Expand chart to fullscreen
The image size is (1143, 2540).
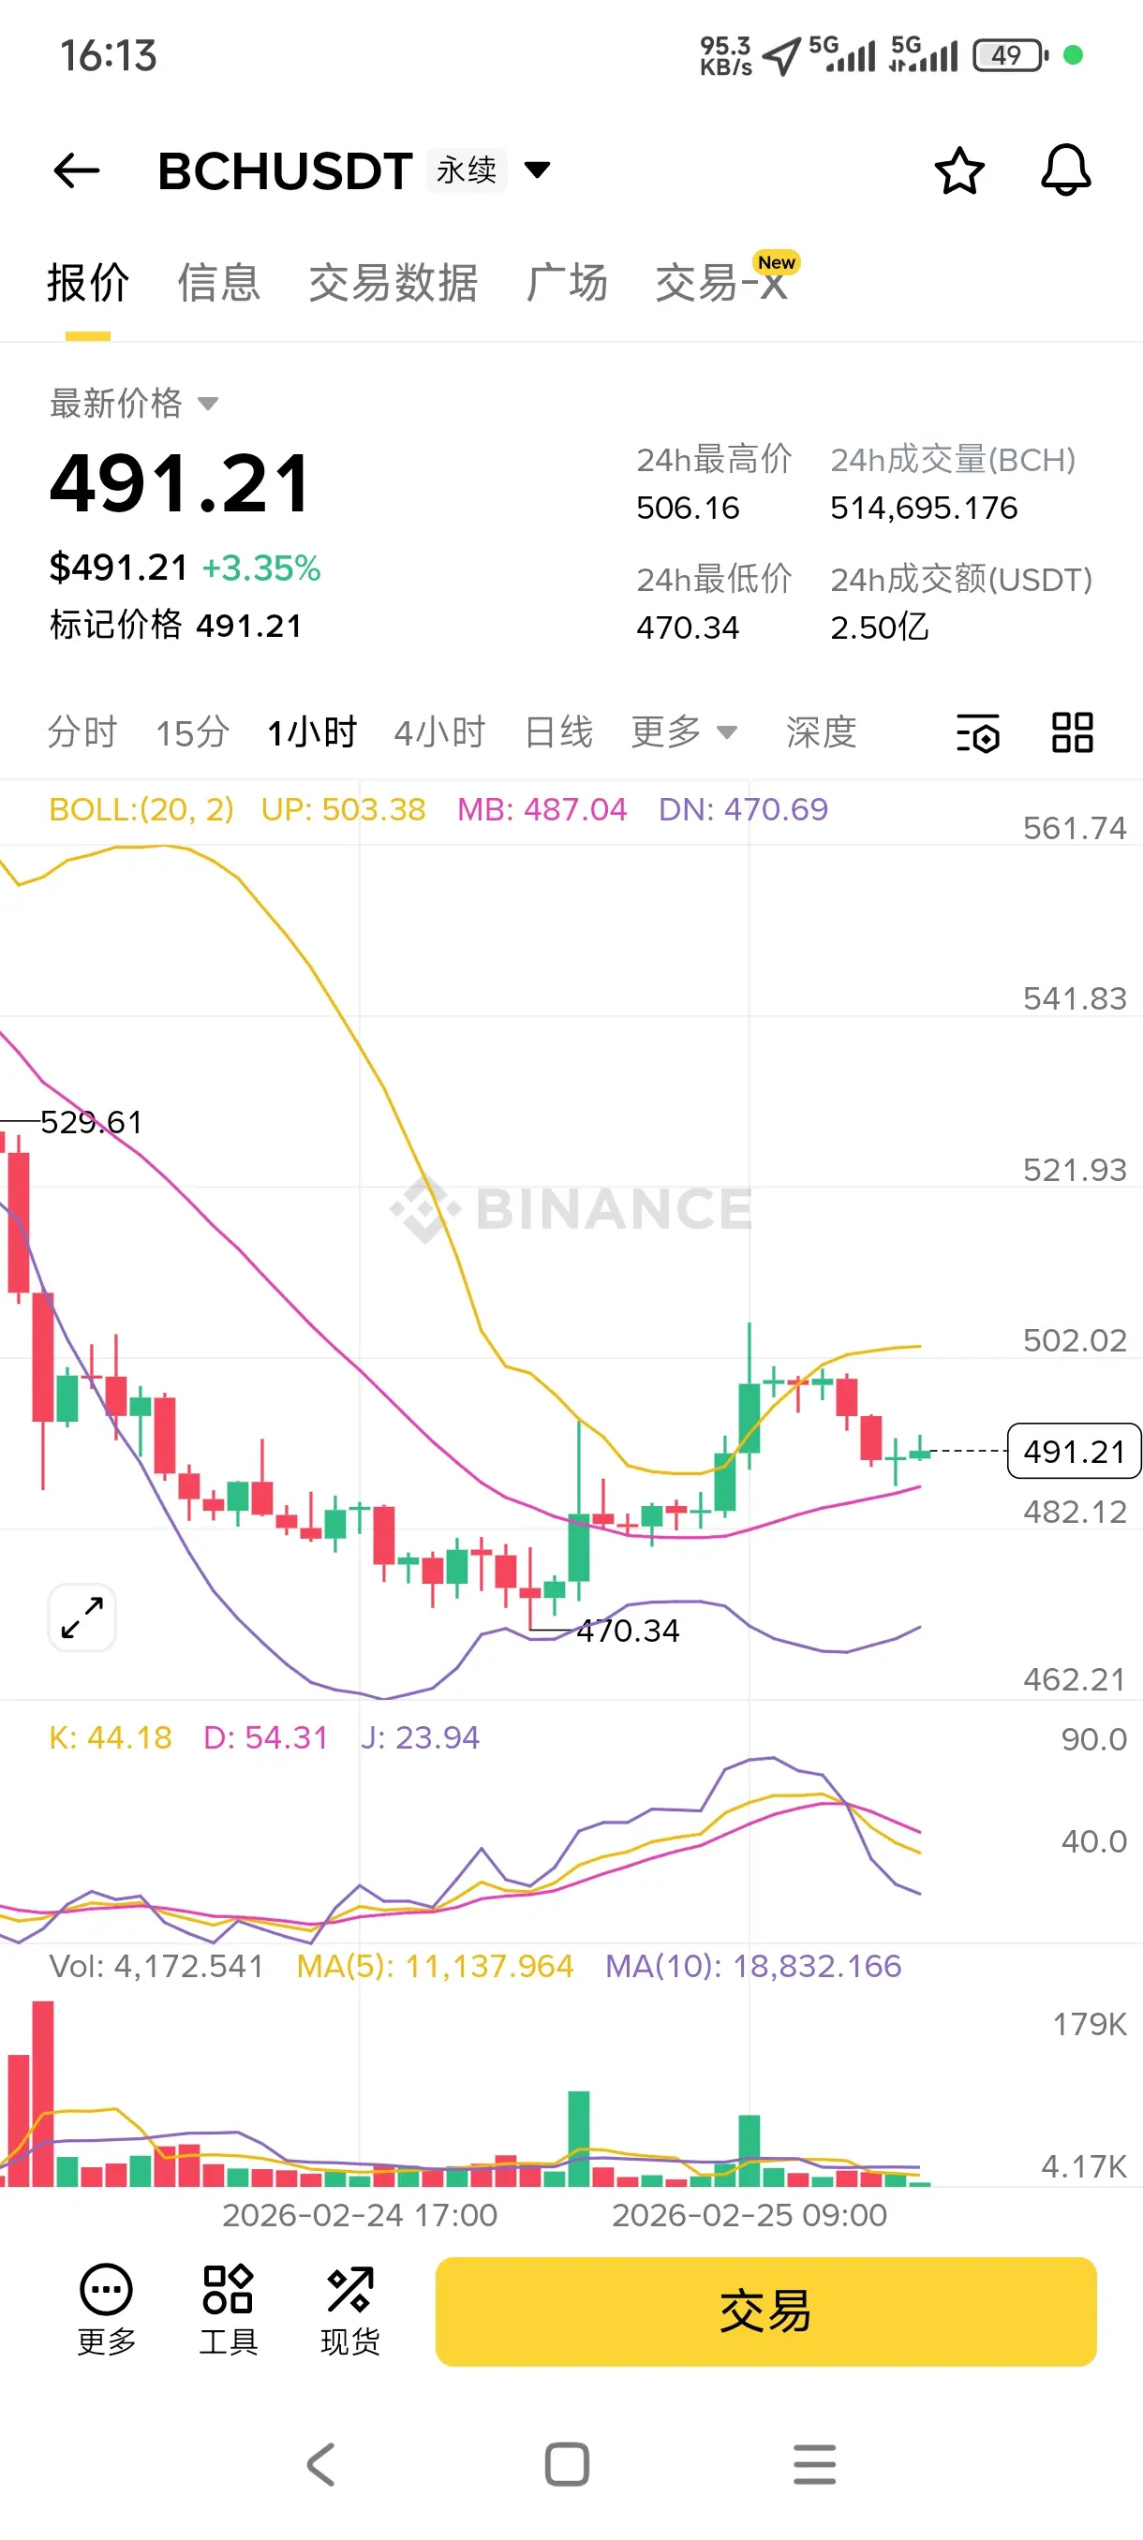(82, 1617)
